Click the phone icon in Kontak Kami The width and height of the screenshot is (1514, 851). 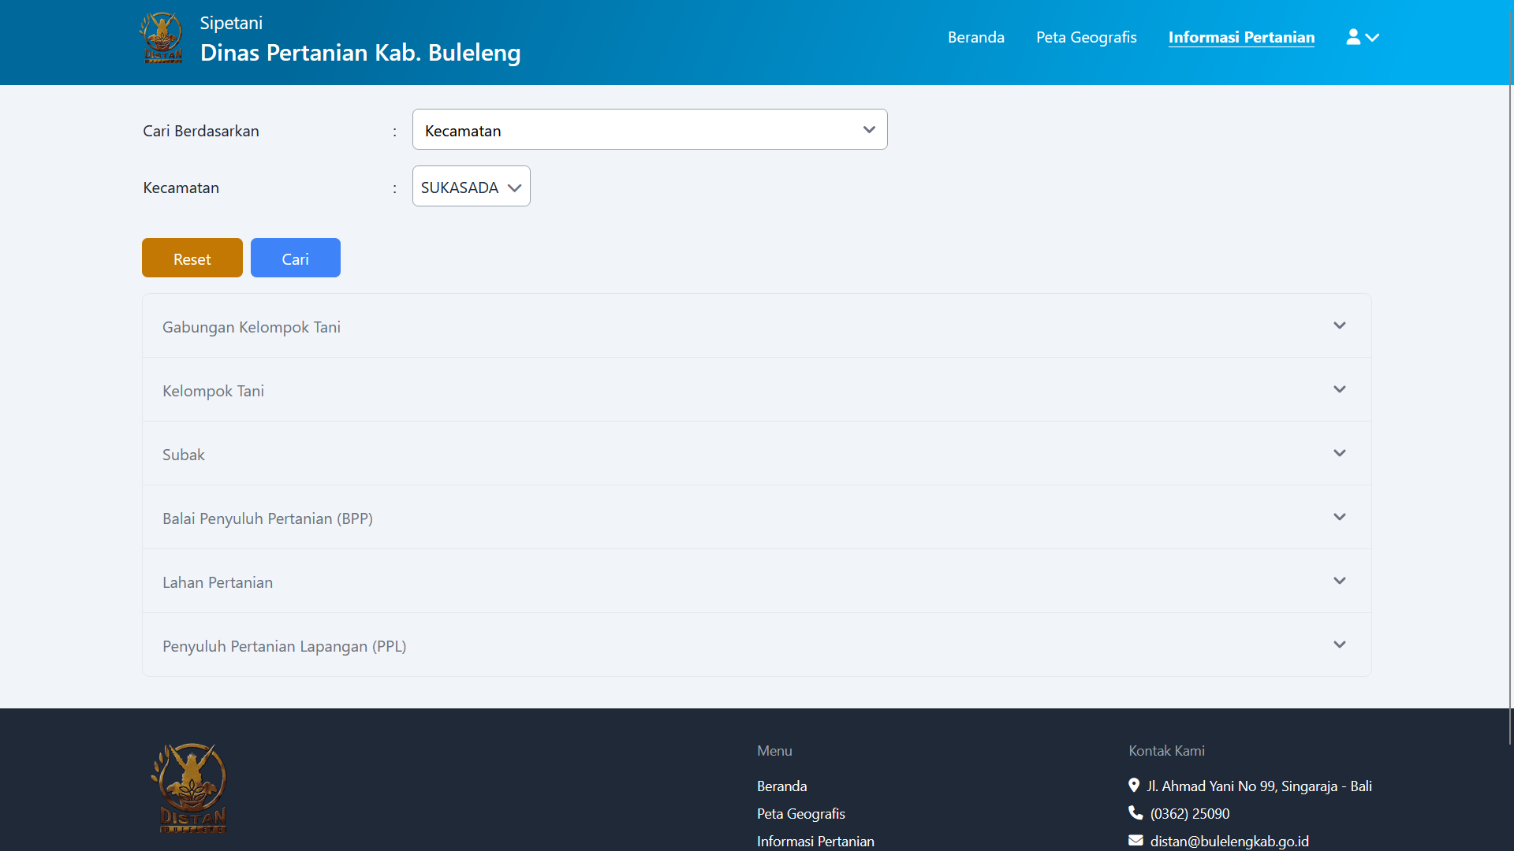tap(1135, 812)
